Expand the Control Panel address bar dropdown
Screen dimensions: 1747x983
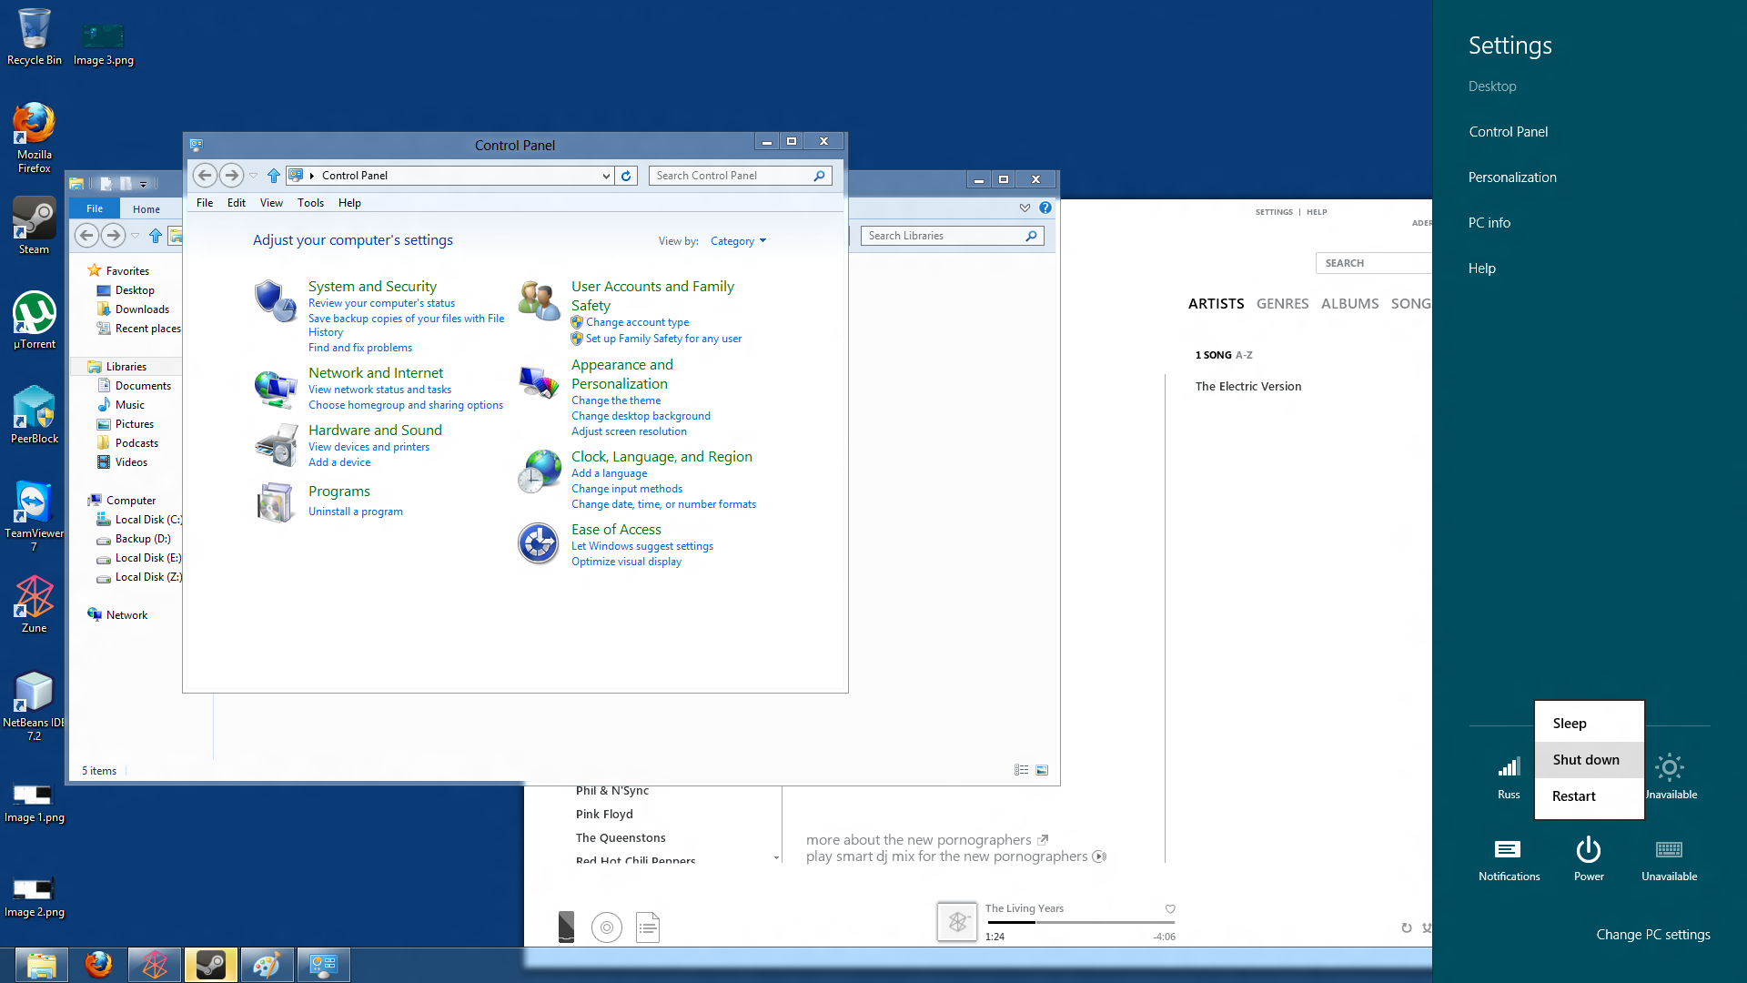click(606, 176)
